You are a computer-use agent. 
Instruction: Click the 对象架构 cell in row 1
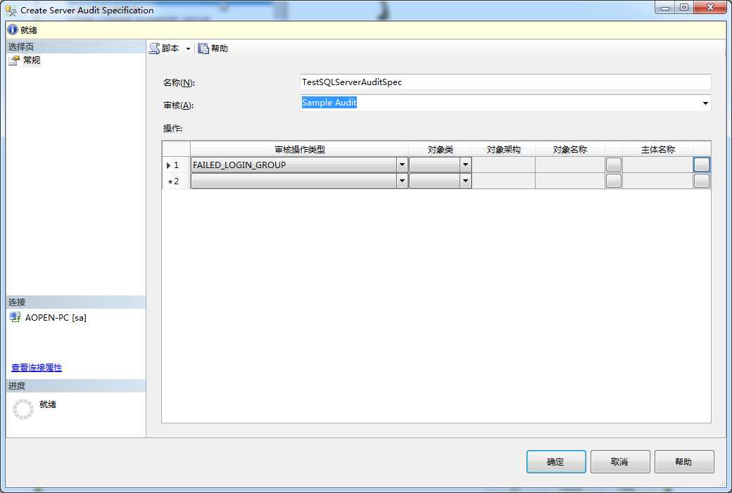[503, 165]
